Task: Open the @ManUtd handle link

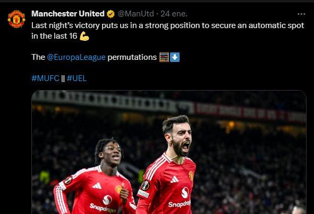Action: click(136, 14)
